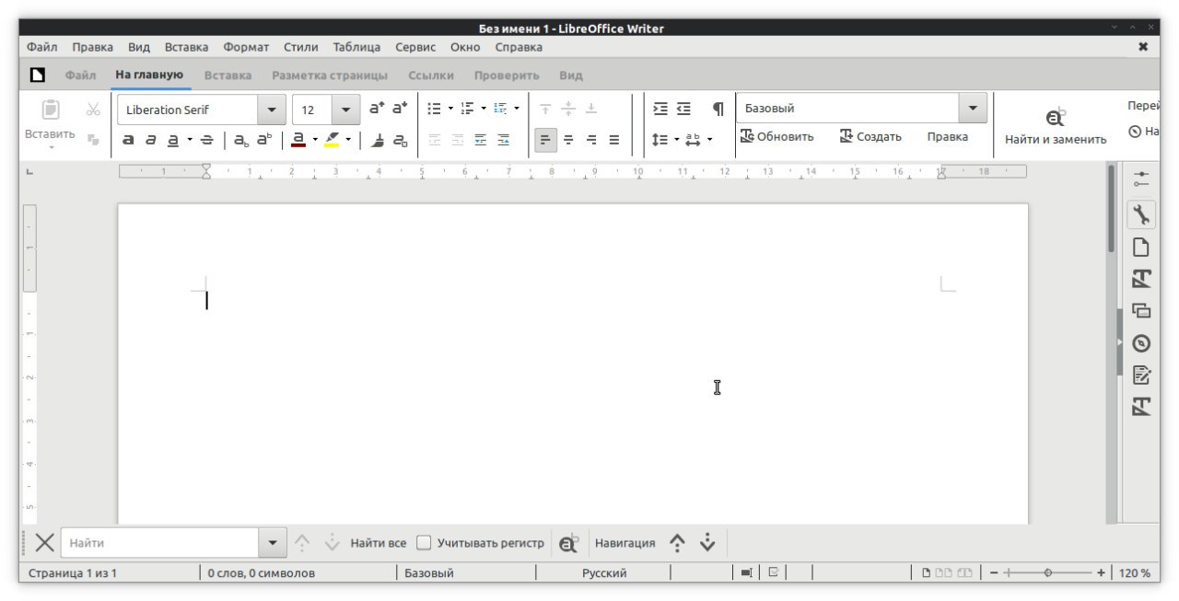The height and width of the screenshot is (601, 1179).
Task: Clear direct formatting with broom icon
Action: coord(378,140)
